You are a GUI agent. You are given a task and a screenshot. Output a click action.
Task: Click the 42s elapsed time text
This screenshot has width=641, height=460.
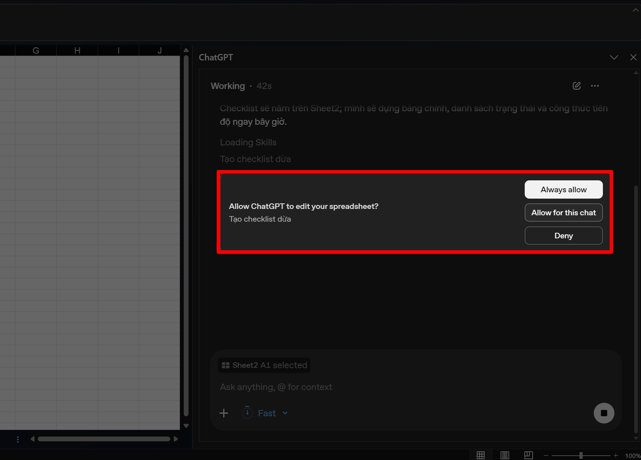coord(264,86)
